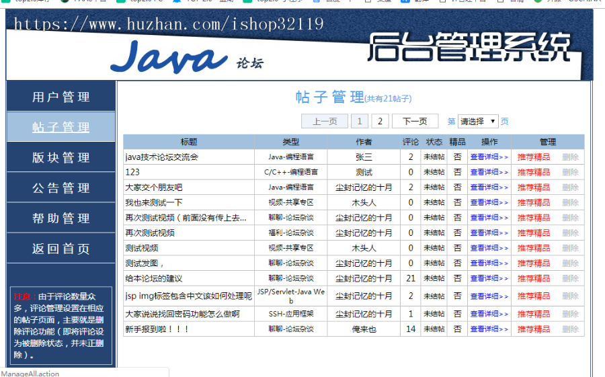Delete the post titled 123
This screenshot has height=377, width=605.
coord(570,172)
